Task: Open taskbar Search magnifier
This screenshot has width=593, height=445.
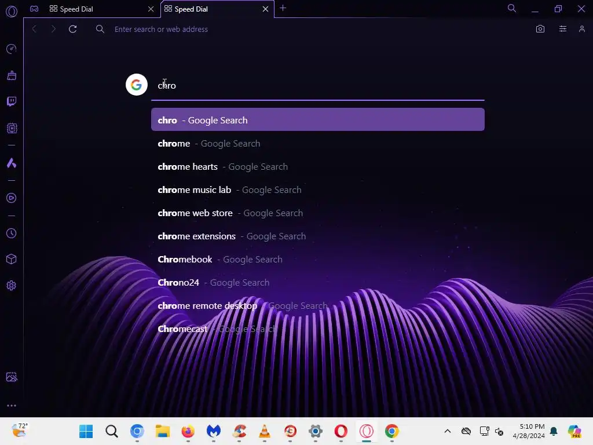Action: (112, 431)
